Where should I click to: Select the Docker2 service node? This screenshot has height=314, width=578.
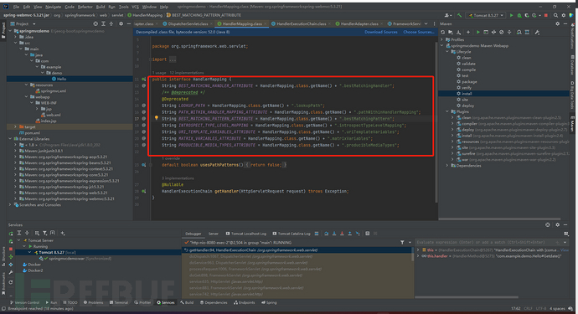coord(35,270)
